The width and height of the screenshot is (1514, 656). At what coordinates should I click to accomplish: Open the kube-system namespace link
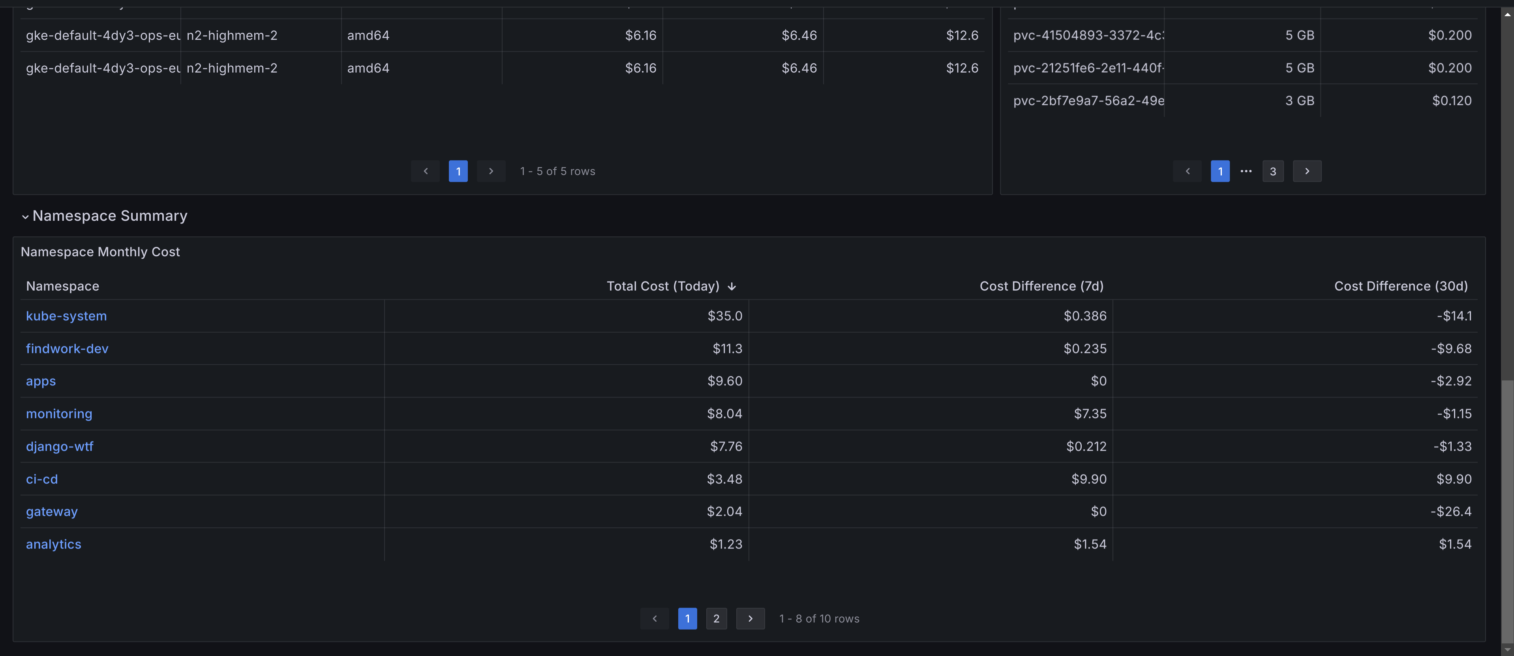pyautogui.click(x=66, y=316)
